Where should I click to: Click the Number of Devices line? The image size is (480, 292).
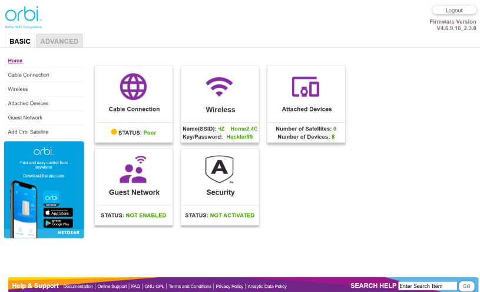(x=306, y=137)
